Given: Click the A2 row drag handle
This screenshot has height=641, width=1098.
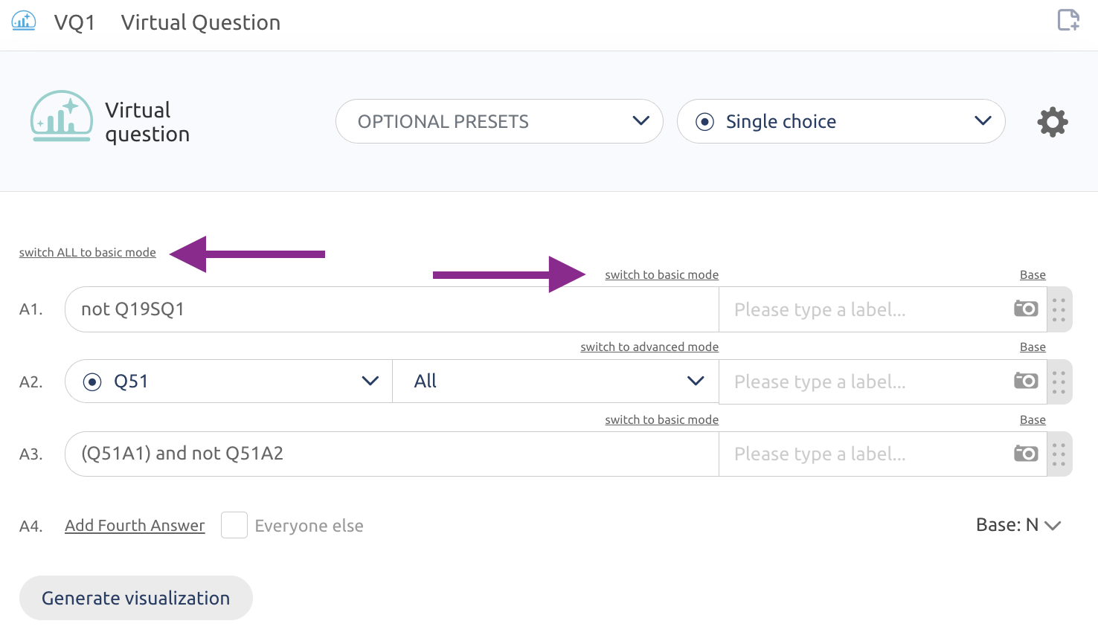Looking at the screenshot, I should [x=1059, y=381].
